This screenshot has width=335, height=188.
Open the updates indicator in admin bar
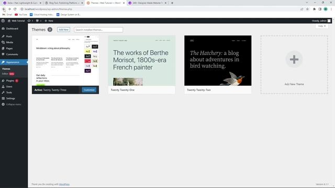pos(30,21)
